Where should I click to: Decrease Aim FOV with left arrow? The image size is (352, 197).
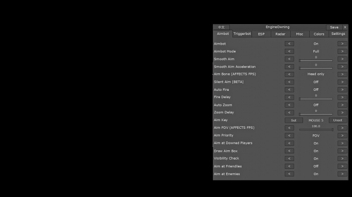click(x=289, y=128)
